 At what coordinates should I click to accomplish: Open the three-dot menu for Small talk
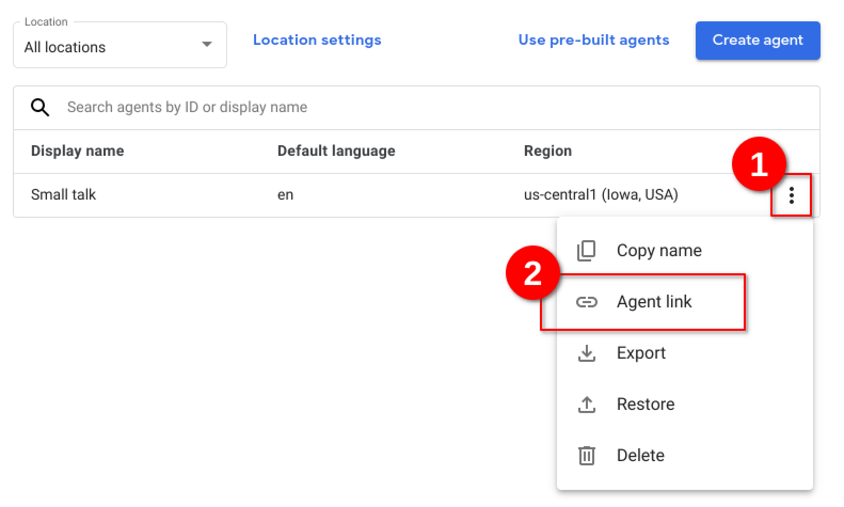click(791, 195)
